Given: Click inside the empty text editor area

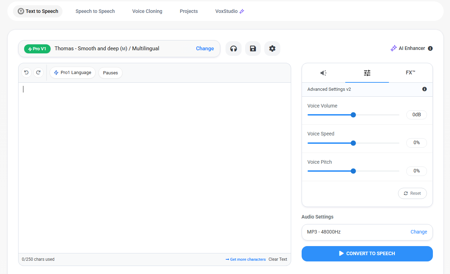Looking at the screenshot, I should 154,168.
